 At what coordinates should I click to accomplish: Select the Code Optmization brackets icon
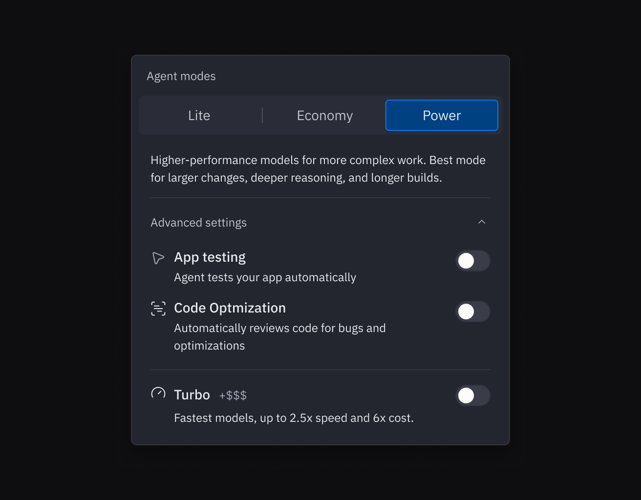click(x=158, y=308)
